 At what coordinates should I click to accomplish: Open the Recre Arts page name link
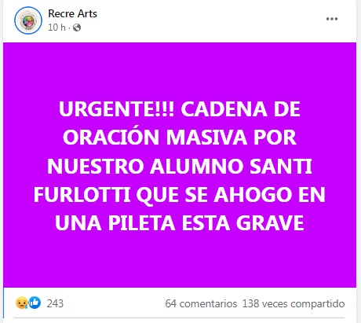click(72, 13)
